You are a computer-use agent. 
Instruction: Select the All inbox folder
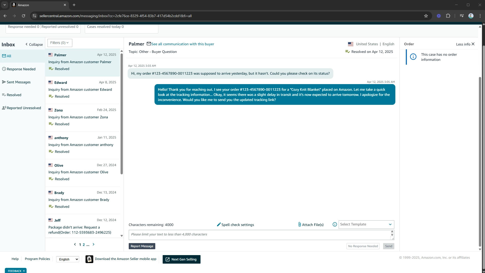click(x=22, y=56)
